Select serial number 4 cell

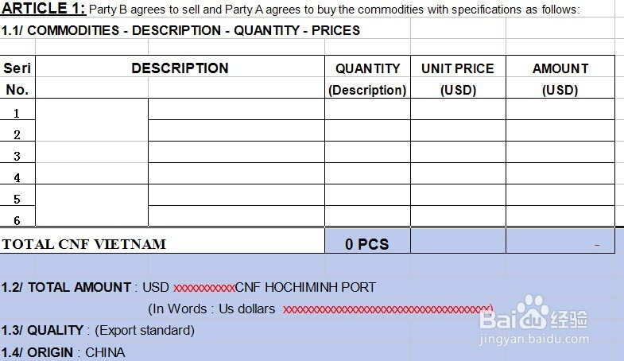(x=17, y=177)
